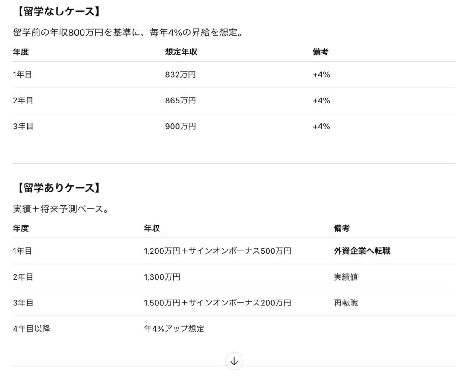The width and height of the screenshot is (465, 379).
Task: Select the 1,300万円 salary cell
Action: (x=162, y=276)
